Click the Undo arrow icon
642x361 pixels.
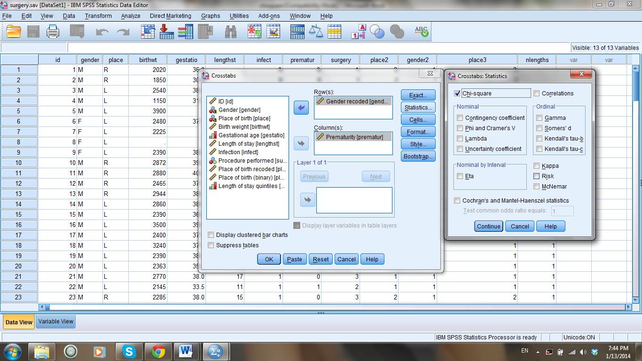tap(103, 31)
